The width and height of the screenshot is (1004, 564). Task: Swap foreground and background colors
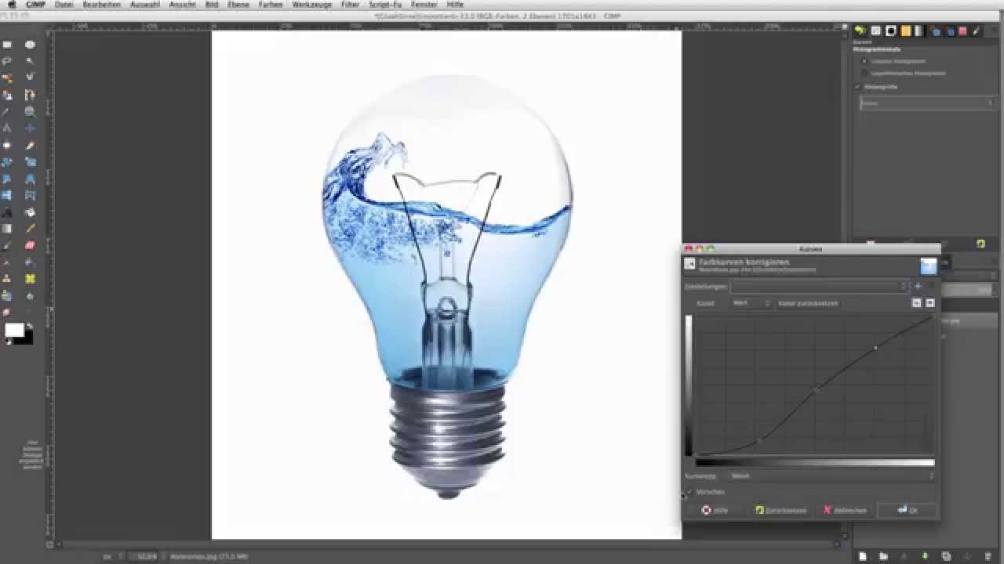30,326
